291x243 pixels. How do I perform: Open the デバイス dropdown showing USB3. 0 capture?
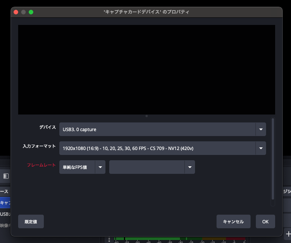click(157, 129)
